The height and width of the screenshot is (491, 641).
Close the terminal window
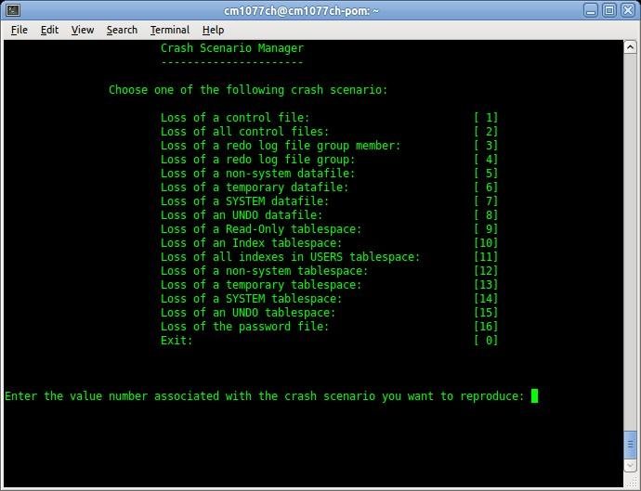628,10
